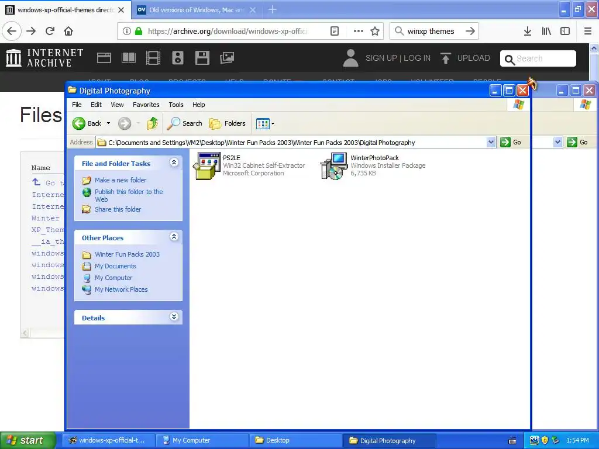Click Go beside Digital Photography address bar
This screenshot has width=599, height=449.
click(x=511, y=142)
